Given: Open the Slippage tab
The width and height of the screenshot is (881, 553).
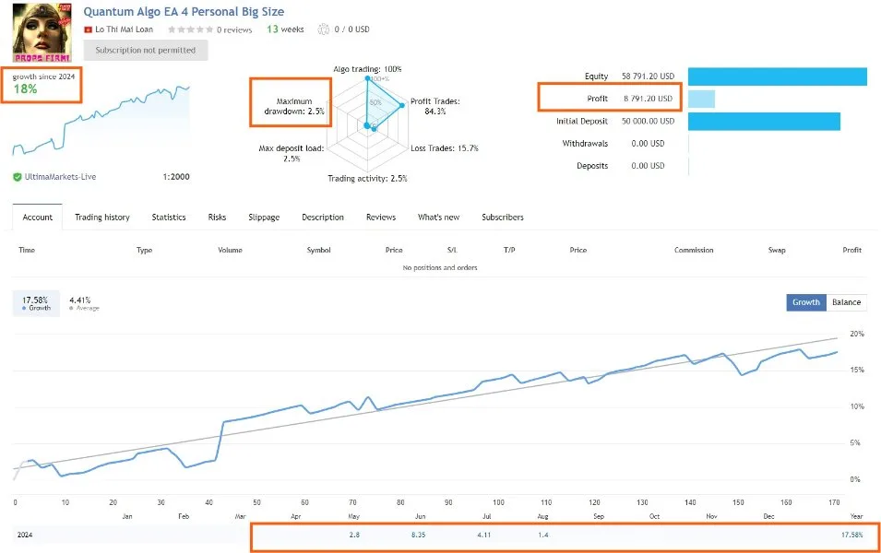Looking at the screenshot, I should [264, 218].
